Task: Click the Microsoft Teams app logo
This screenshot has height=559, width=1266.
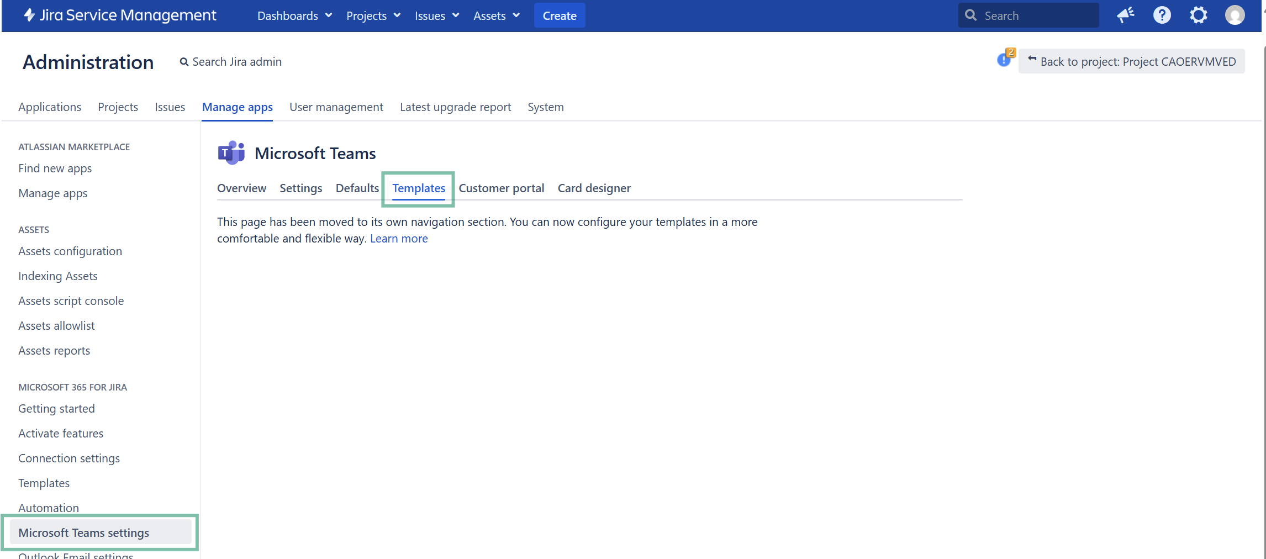Action: pos(231,153)
